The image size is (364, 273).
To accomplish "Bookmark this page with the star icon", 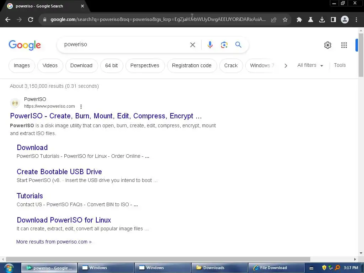I will (285, 20).
